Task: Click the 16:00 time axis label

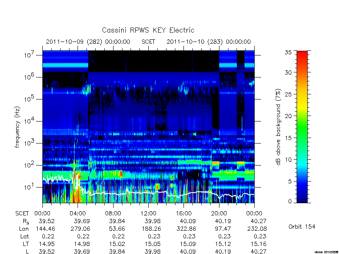Action: [x=183, y=213]
